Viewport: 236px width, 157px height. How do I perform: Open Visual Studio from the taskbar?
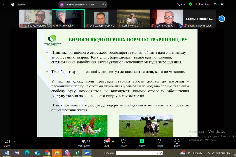tap(17, 153)
